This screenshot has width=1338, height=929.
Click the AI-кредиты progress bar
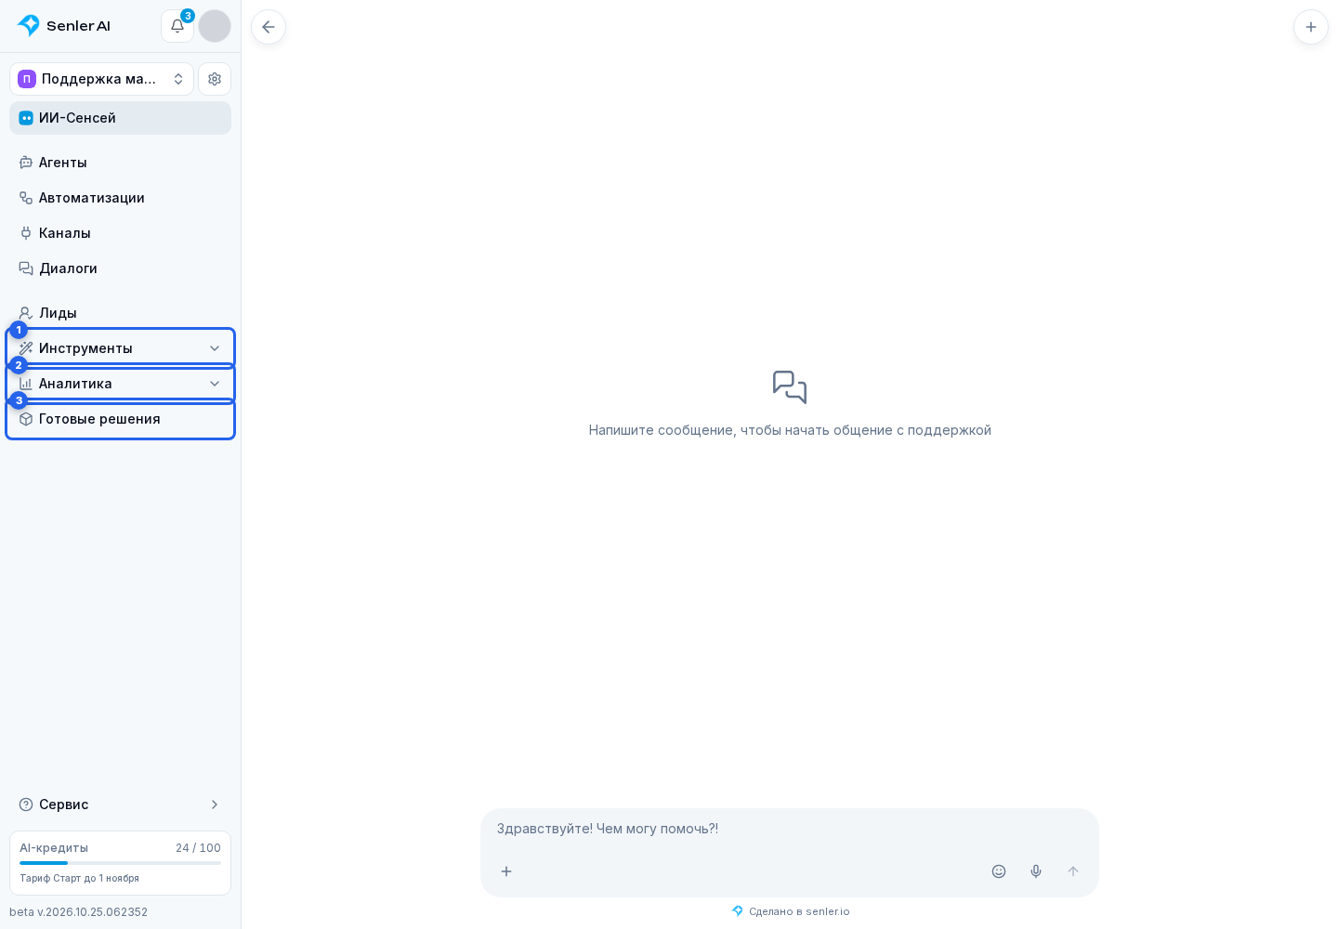point(120,863)
